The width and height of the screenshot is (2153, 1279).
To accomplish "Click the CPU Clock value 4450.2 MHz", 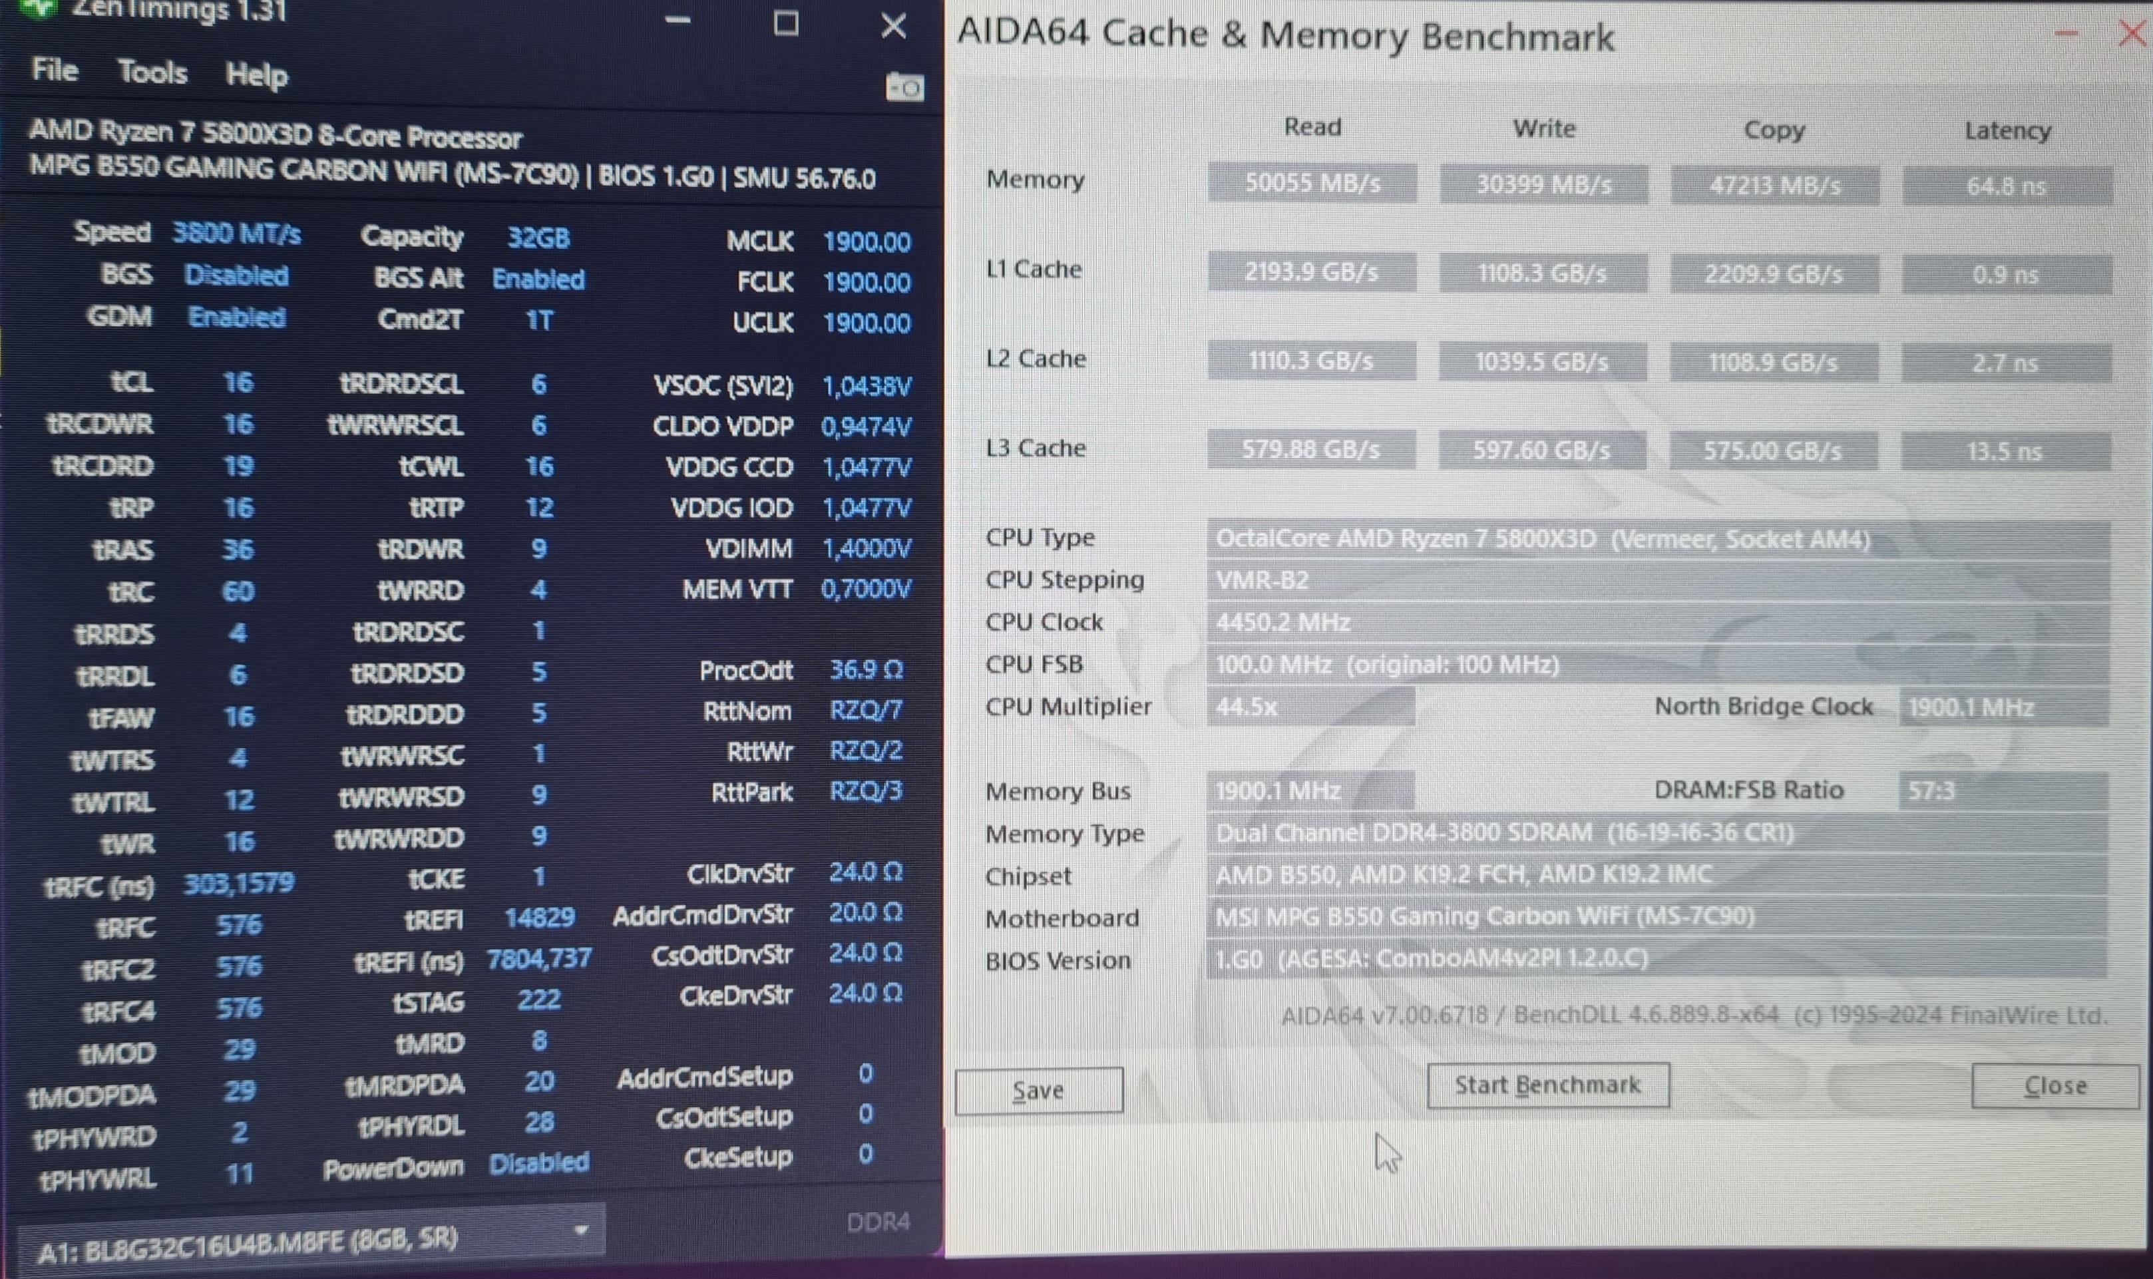I will click(x=1659, y=622).
